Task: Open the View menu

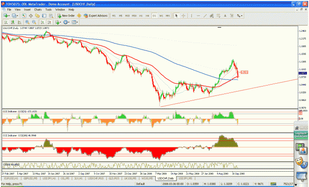Action: point(17,9)
